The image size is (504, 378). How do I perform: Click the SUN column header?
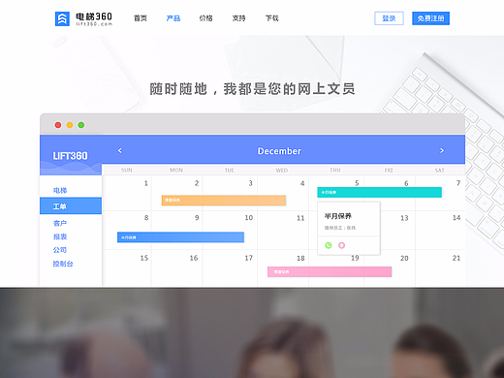127,170
